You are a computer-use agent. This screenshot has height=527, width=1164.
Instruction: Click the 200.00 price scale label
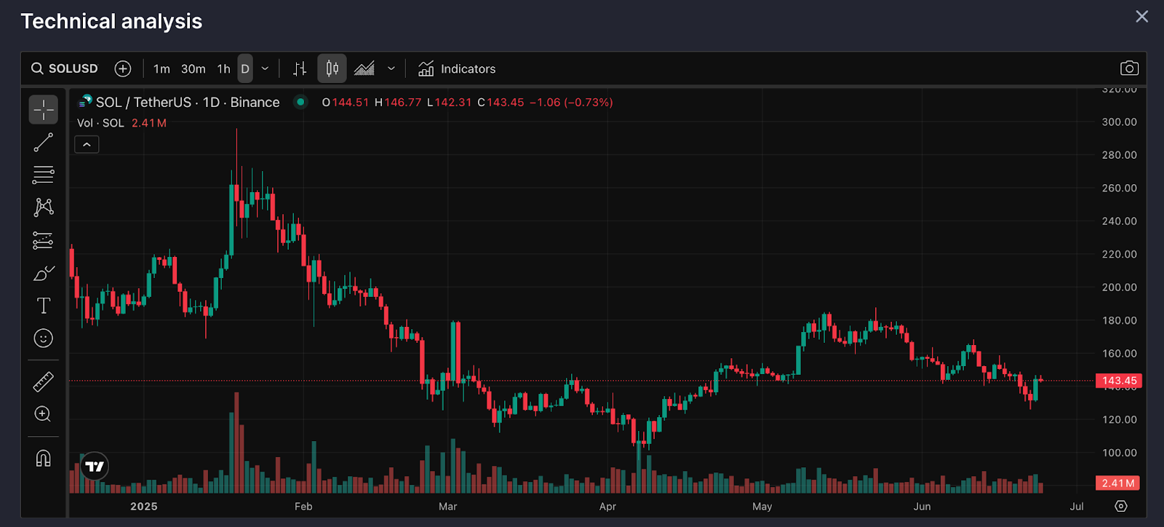[1119, 288]
